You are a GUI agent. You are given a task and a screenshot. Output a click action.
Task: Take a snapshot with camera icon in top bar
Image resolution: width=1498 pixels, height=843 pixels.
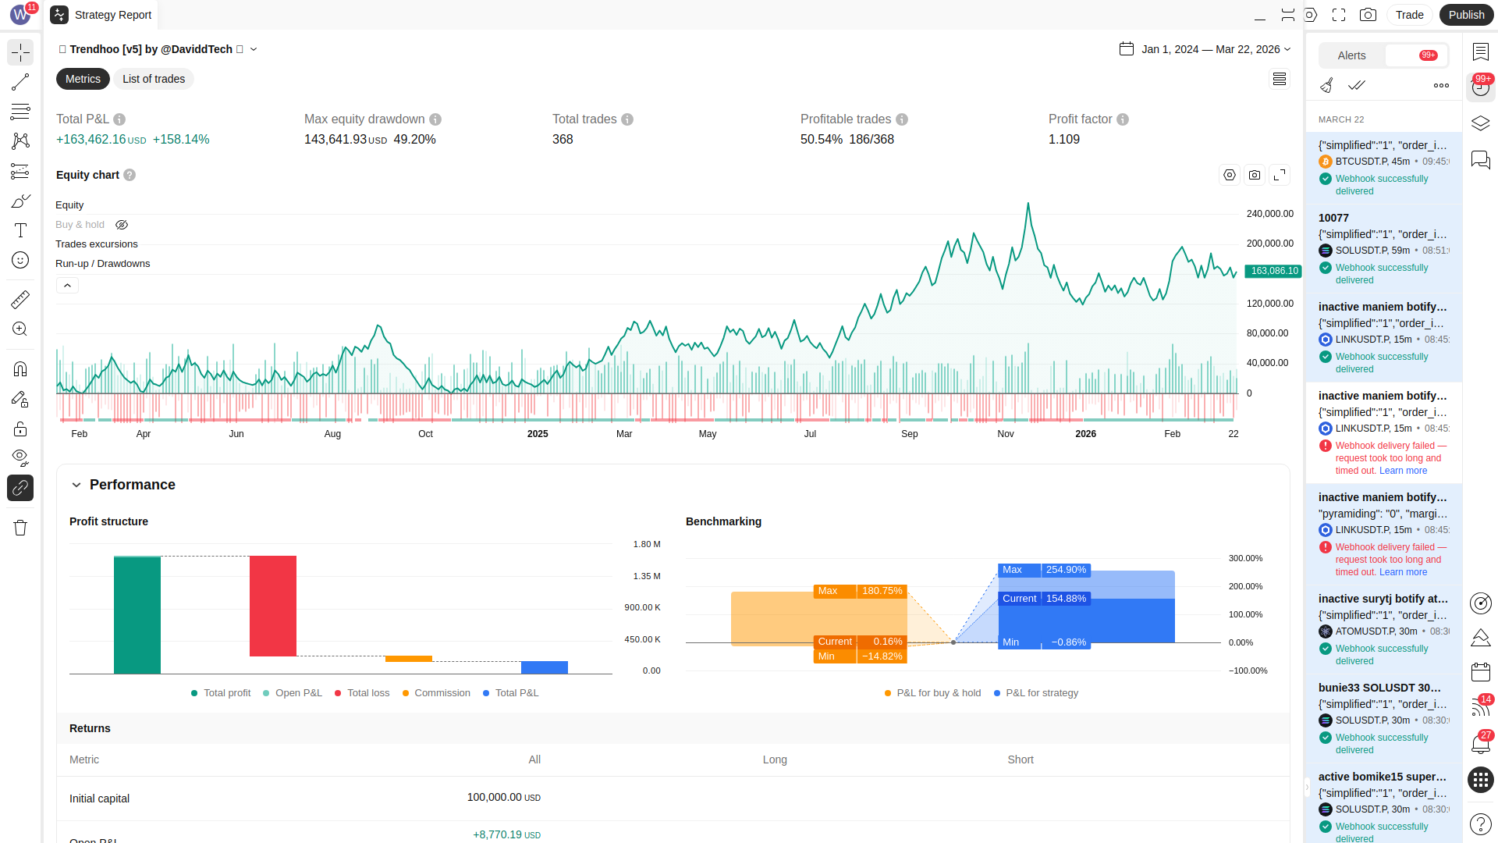[1368, 15]
